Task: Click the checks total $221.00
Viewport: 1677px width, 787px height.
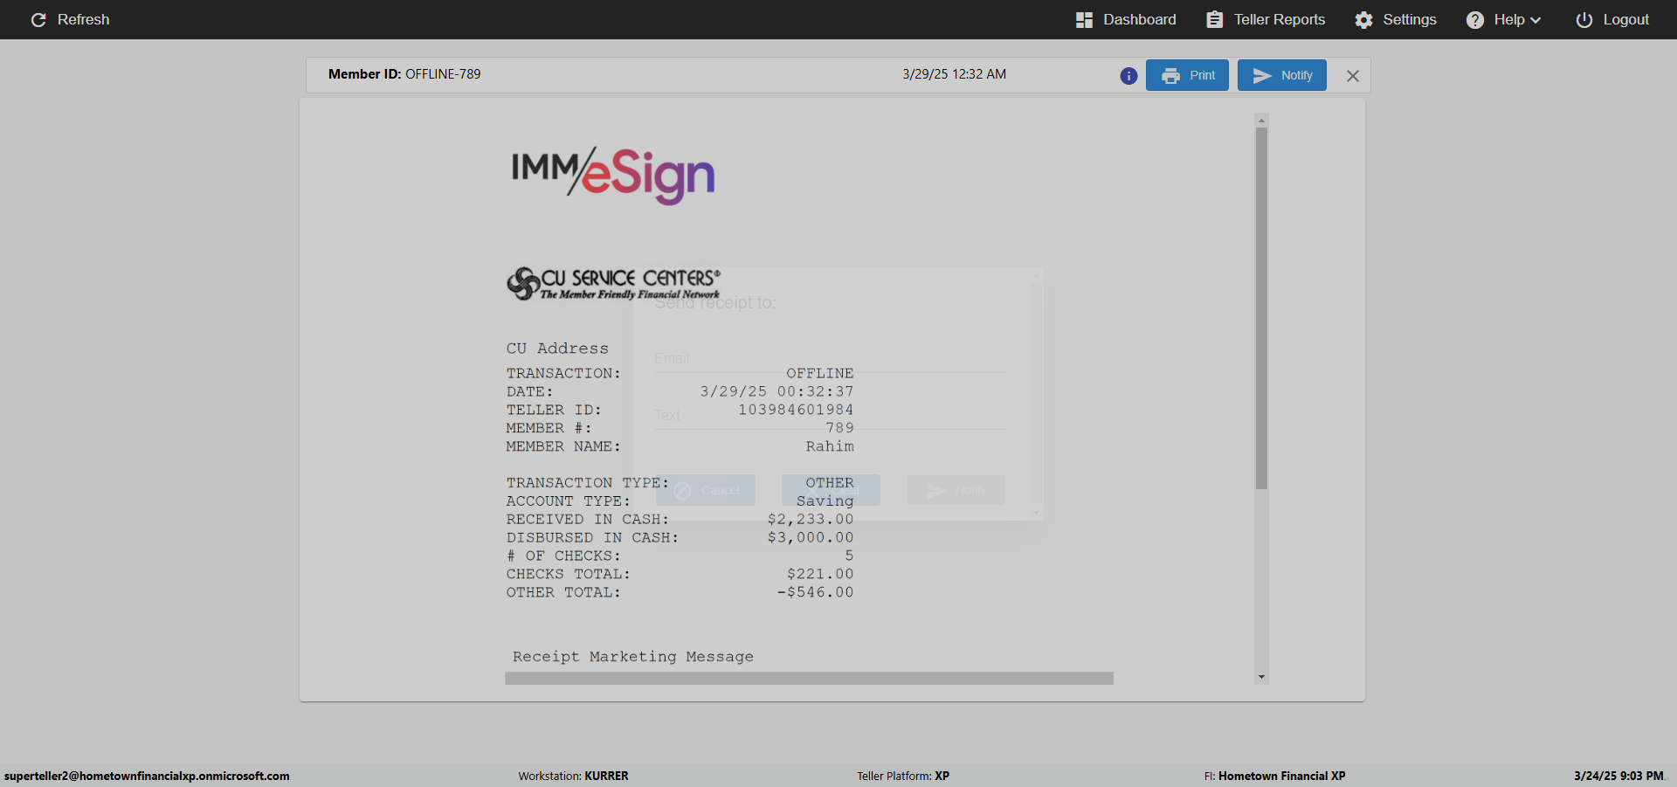Action: click(x=820, y=574)
